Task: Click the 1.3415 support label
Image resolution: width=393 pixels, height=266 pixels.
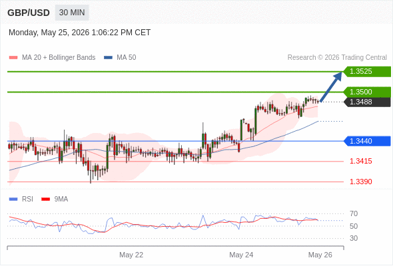Action: click(360, 161)
